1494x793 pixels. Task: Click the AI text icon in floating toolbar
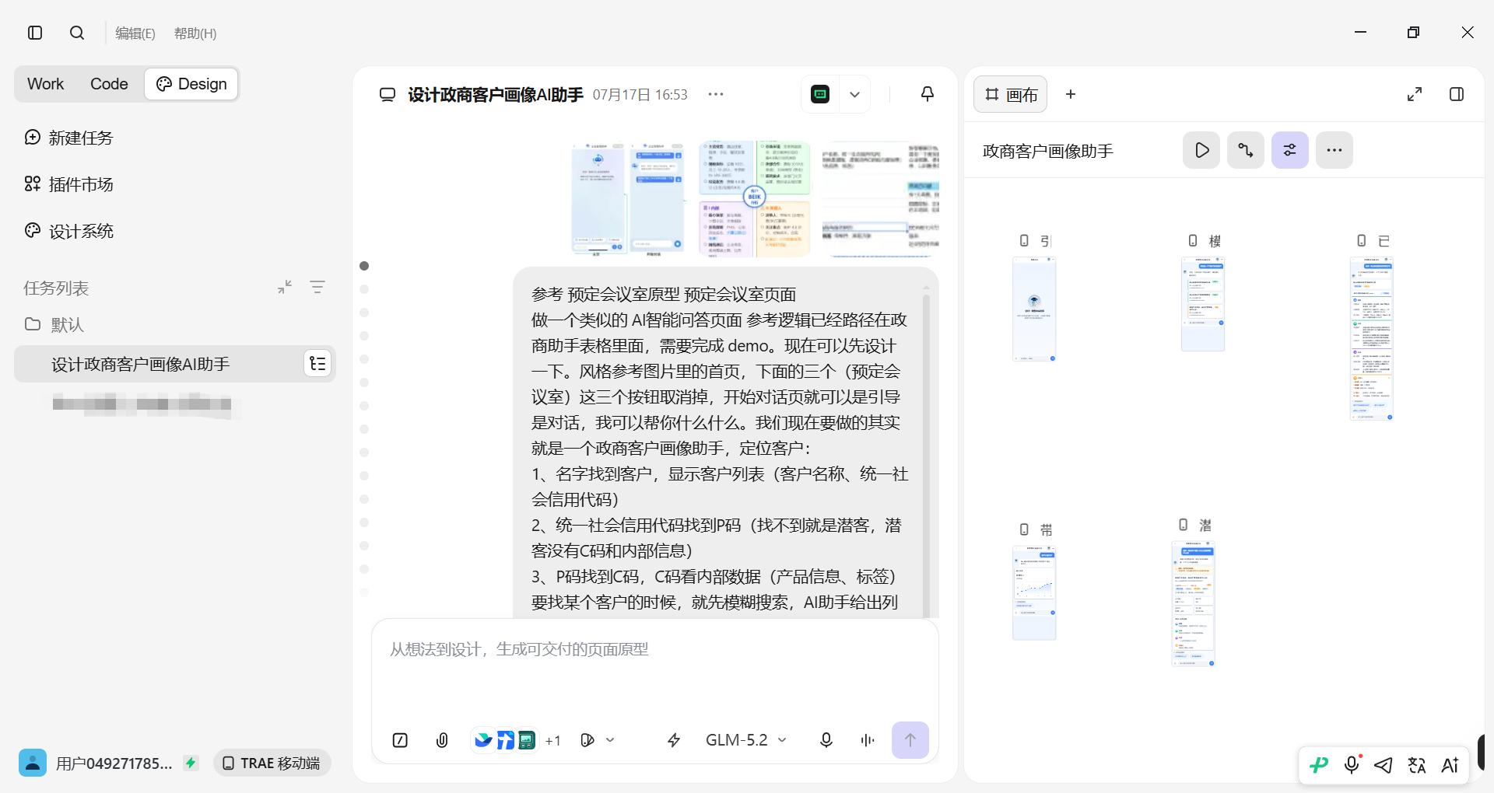pos(1450,765)
